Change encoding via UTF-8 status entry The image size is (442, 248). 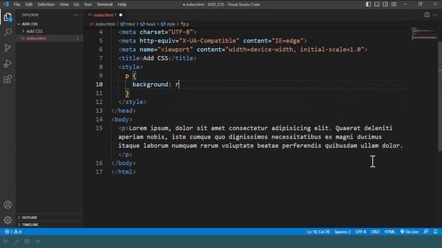click(x=361, y=231)
